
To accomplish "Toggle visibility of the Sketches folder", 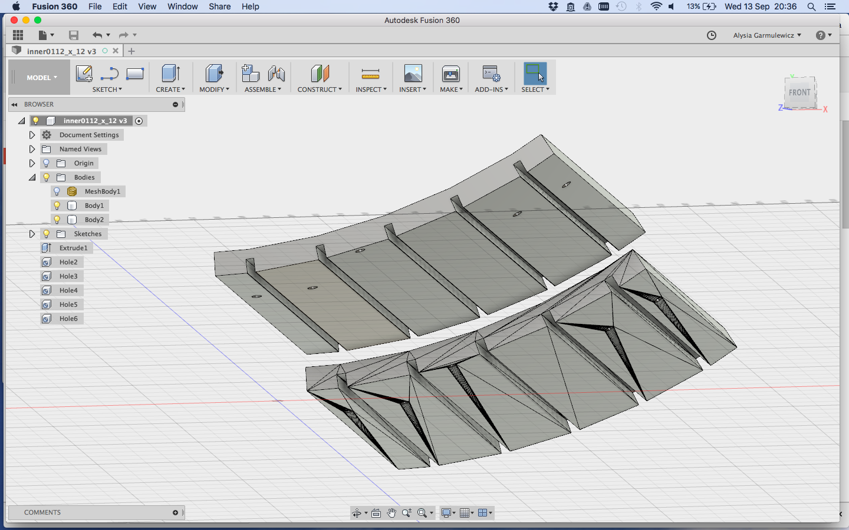I will 47,234.
